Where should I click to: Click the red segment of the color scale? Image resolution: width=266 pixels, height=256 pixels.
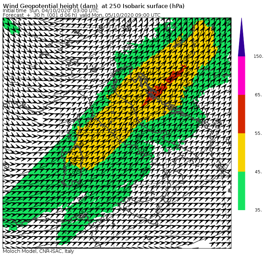click(x=241, y=114)
